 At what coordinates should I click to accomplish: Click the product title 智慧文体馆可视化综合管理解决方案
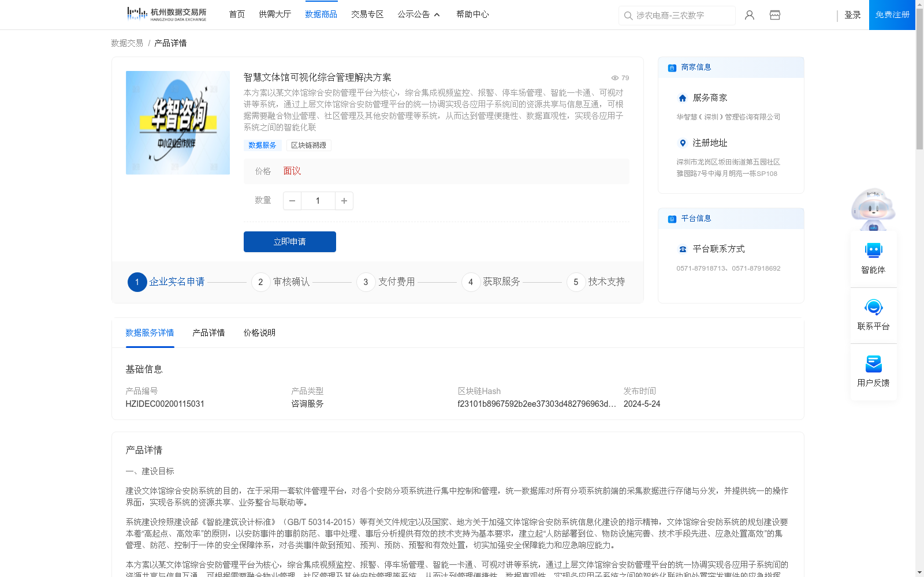tap(318, 77)
